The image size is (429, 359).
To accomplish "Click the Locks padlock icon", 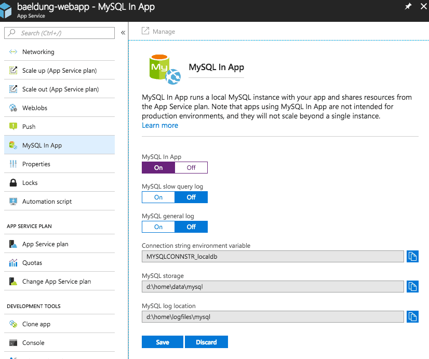I will tap(13, 183).
